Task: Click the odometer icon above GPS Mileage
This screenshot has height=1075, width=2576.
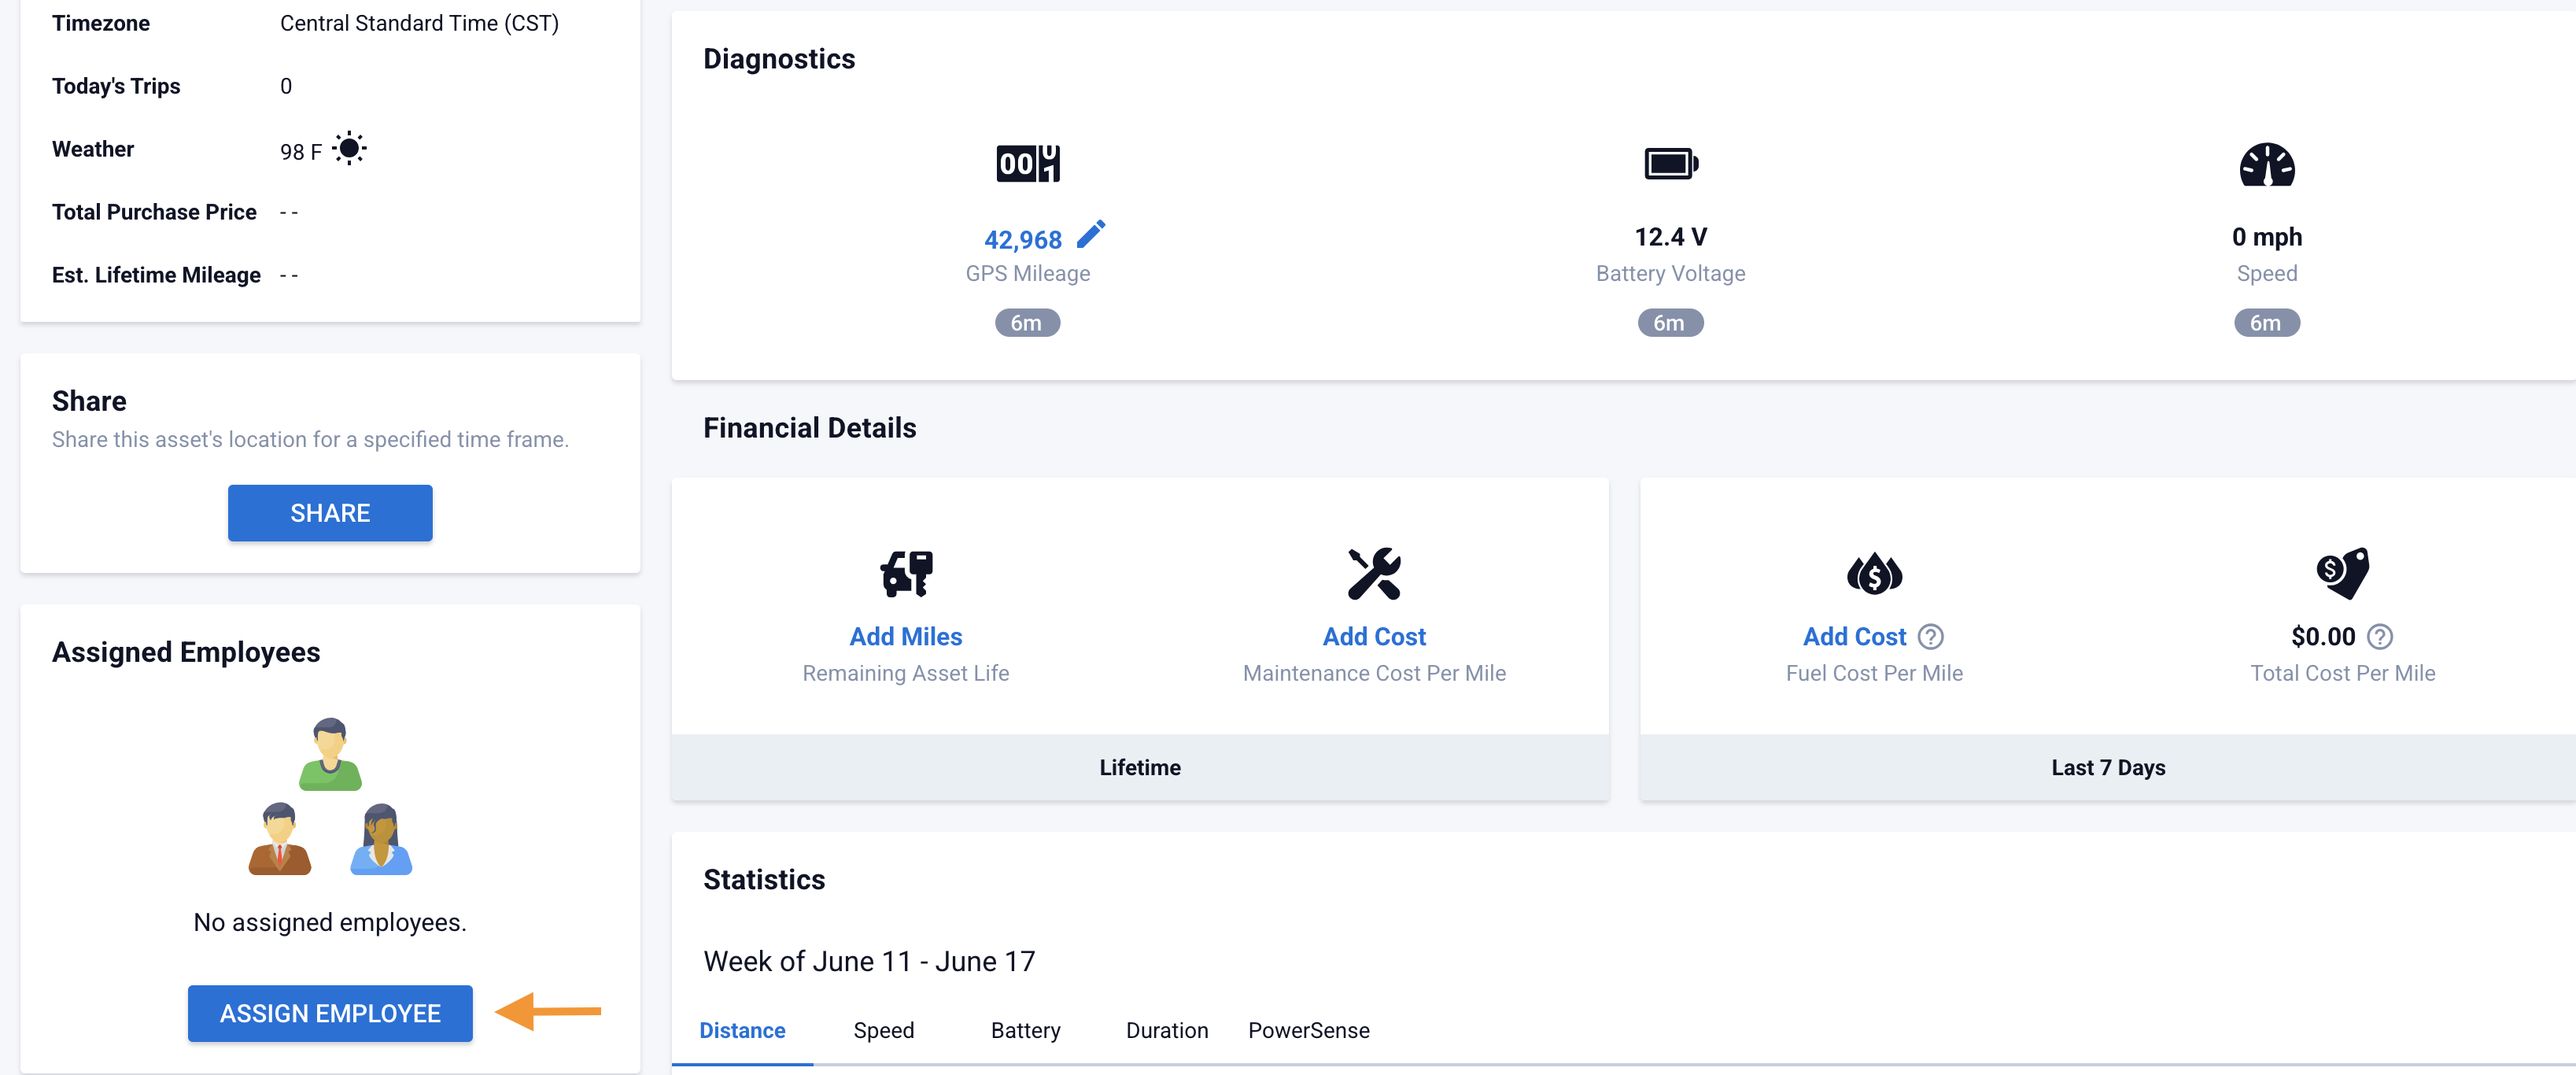Action: pyautogui.click(x=1027, y=163)
